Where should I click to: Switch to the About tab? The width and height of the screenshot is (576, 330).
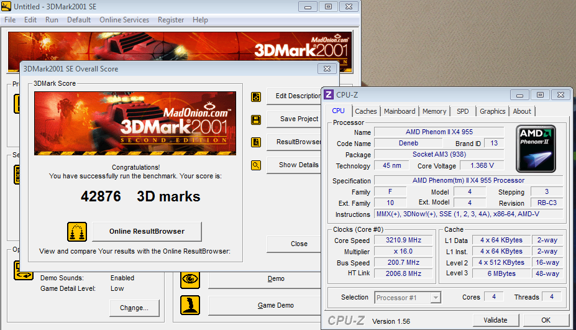click(x=522, y=111)
